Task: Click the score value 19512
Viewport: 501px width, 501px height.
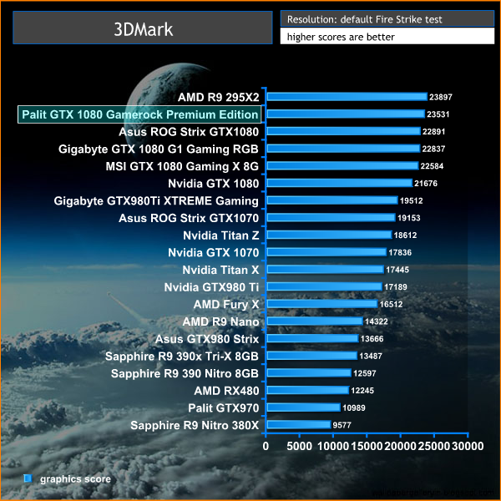Action: [411, 200]
